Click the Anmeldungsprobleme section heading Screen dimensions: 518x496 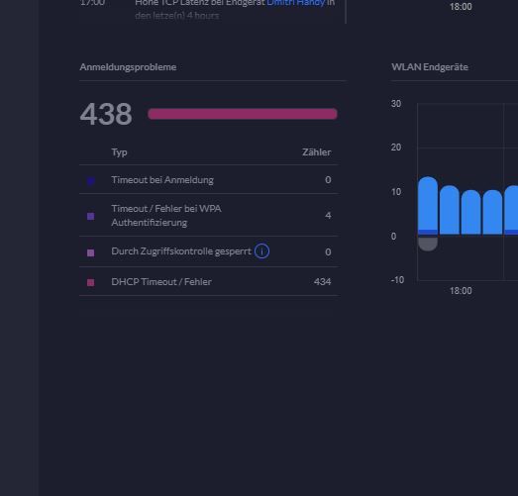(x=128, y=67)
